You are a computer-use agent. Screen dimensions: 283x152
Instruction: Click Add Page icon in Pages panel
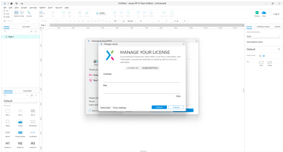click(x=31, y=31)
